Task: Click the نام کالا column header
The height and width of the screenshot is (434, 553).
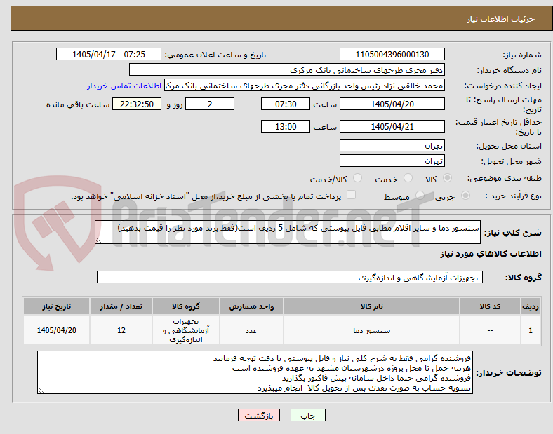Action: [x=372, y=306]
